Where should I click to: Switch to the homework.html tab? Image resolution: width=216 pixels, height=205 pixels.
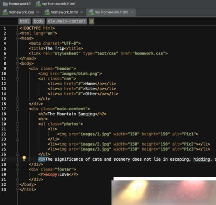(64, 12)
